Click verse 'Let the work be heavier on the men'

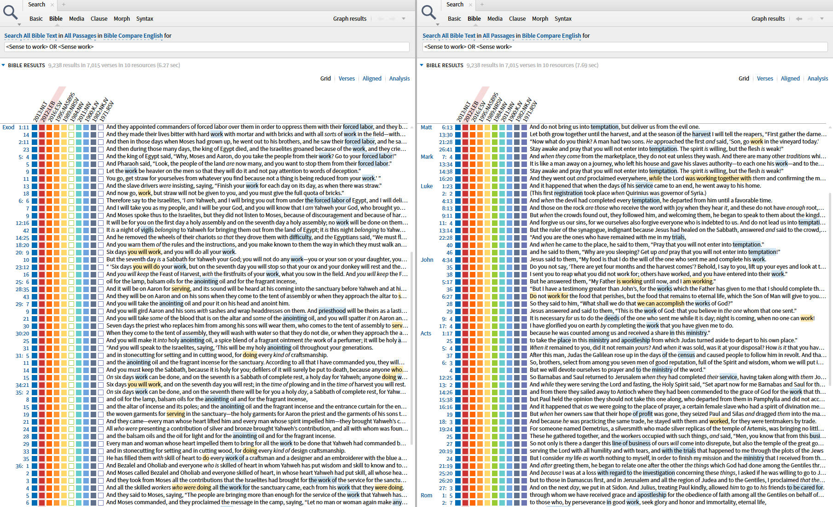[233, 171]
